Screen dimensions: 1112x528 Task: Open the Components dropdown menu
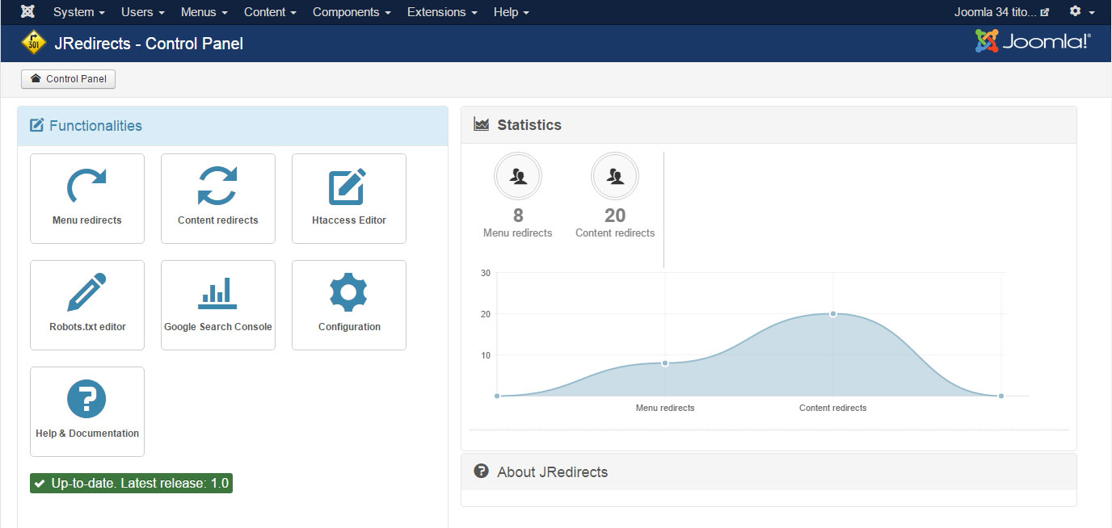coord(352,12)
